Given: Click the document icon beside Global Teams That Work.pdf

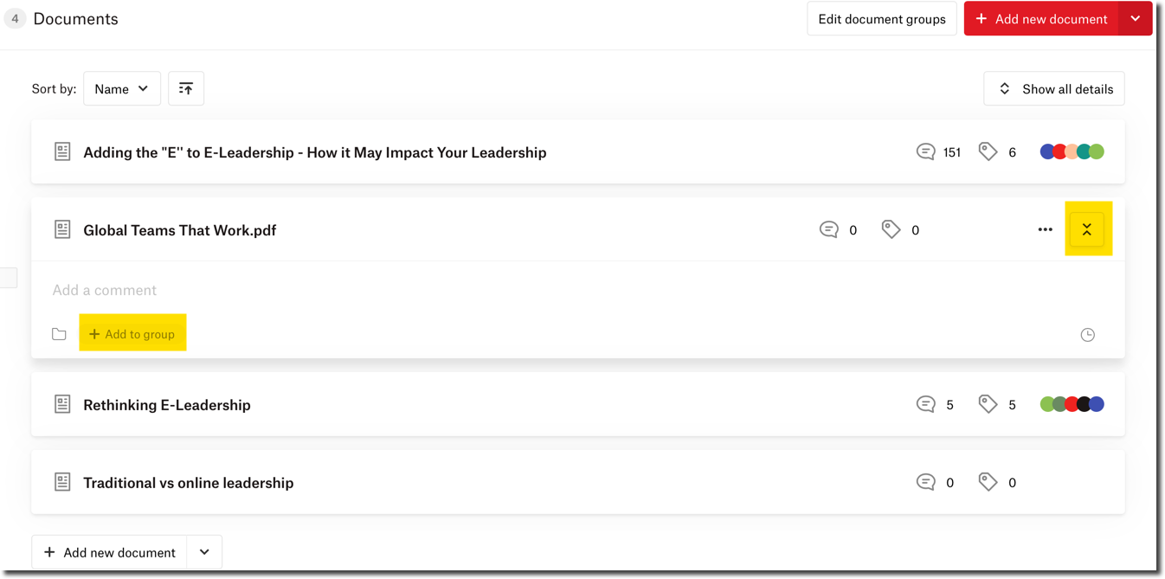Looking at the screenshot, I should (x=62, y=230).
